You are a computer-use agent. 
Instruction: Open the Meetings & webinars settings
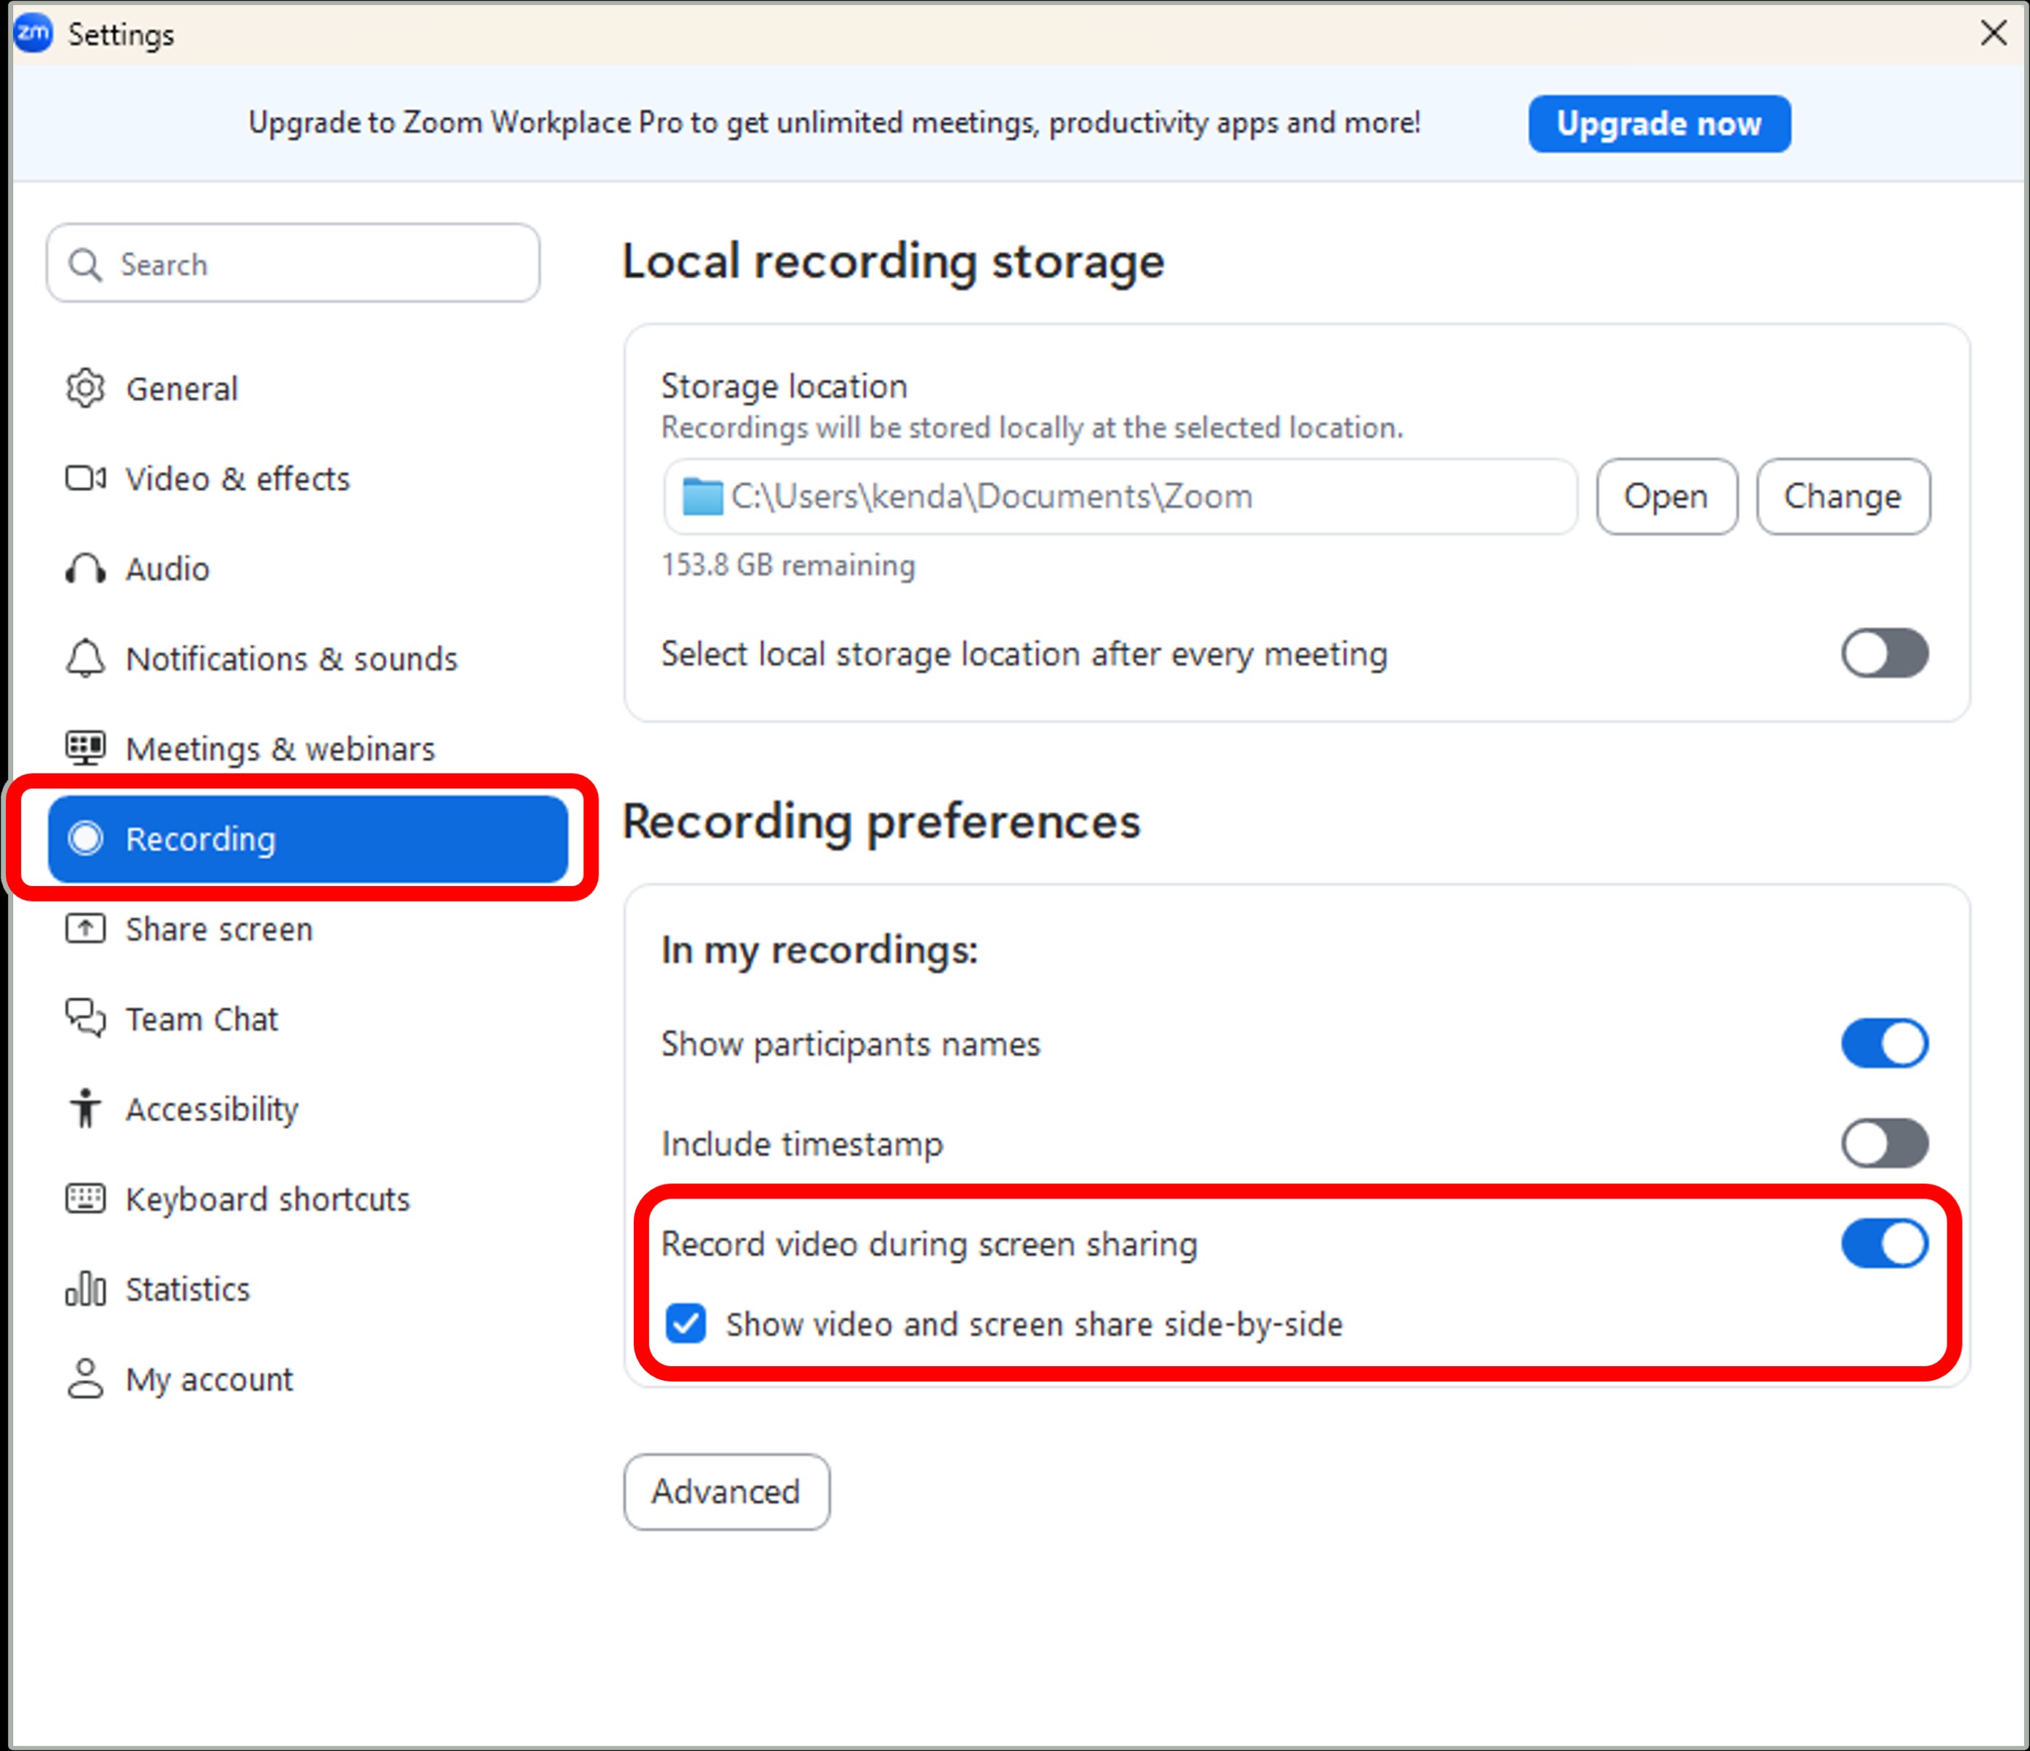tap(280, 749)
